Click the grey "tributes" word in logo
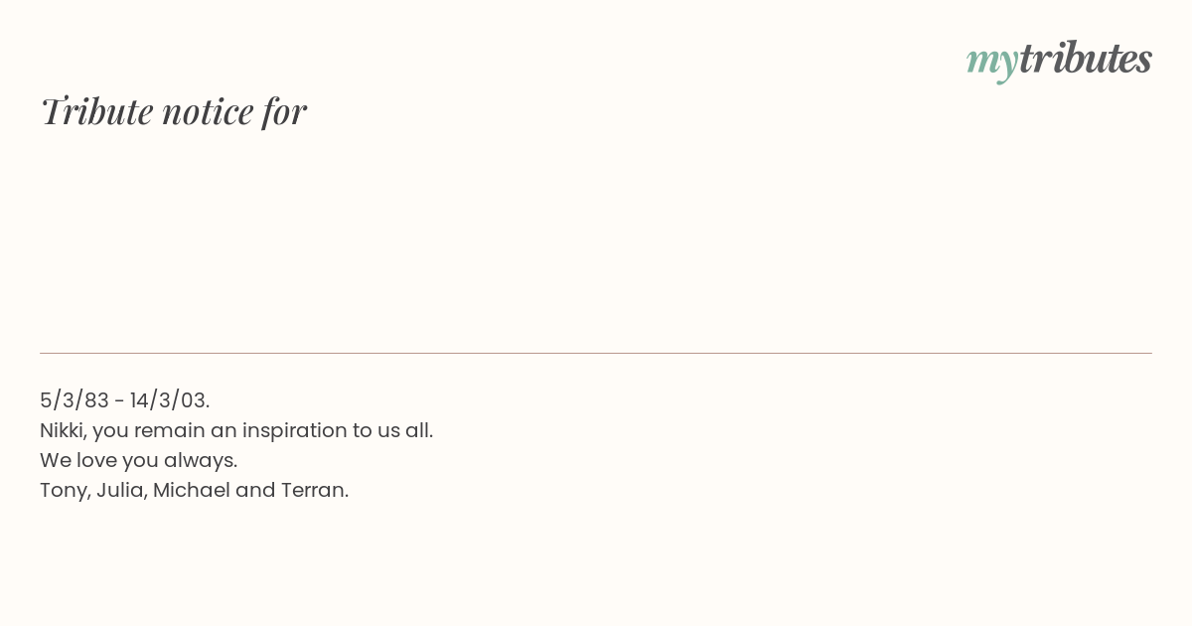 point(1085,58)
